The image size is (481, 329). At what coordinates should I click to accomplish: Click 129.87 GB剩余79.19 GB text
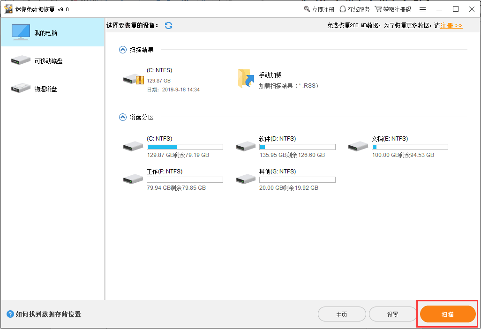(178, 155)
